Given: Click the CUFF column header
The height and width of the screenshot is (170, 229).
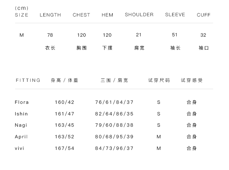Looking at the screenshot, I should coord(204,15).
